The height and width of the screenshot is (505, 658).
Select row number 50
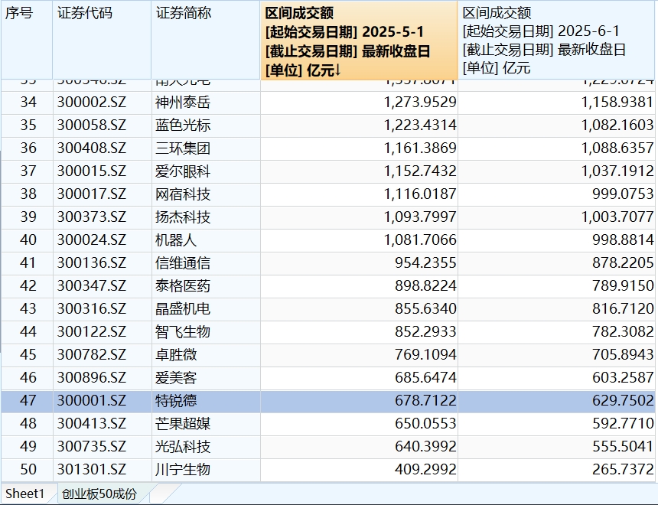[x=28, y=470]
